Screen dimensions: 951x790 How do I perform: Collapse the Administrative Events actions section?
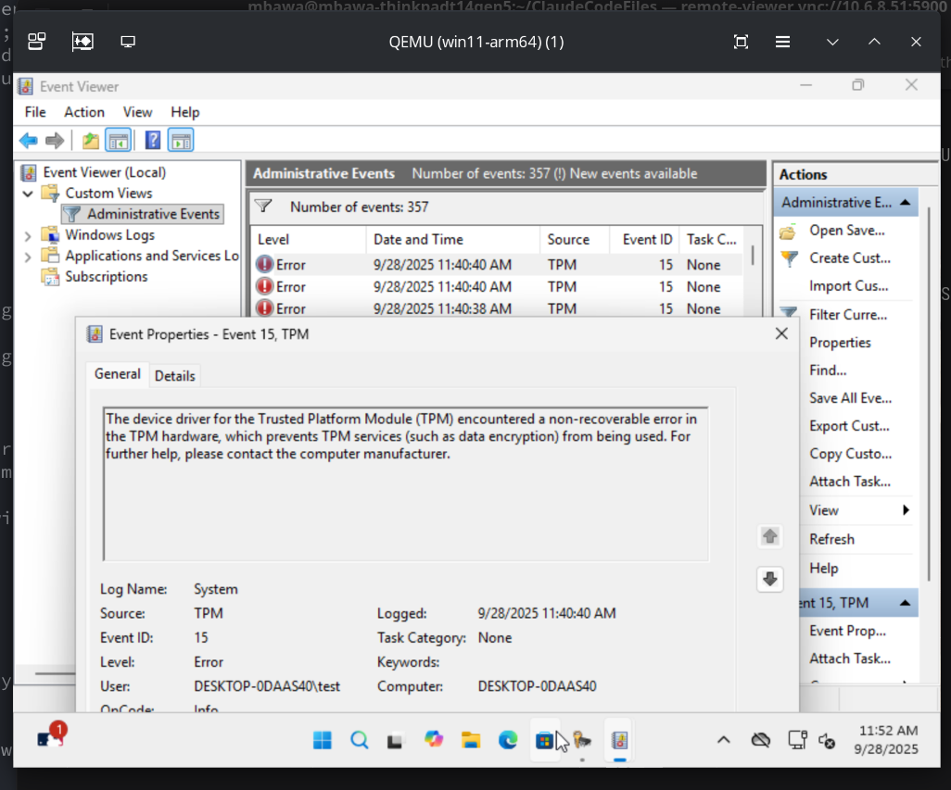(905, 203)
